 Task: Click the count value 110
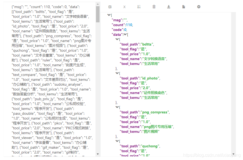(129, 25)
